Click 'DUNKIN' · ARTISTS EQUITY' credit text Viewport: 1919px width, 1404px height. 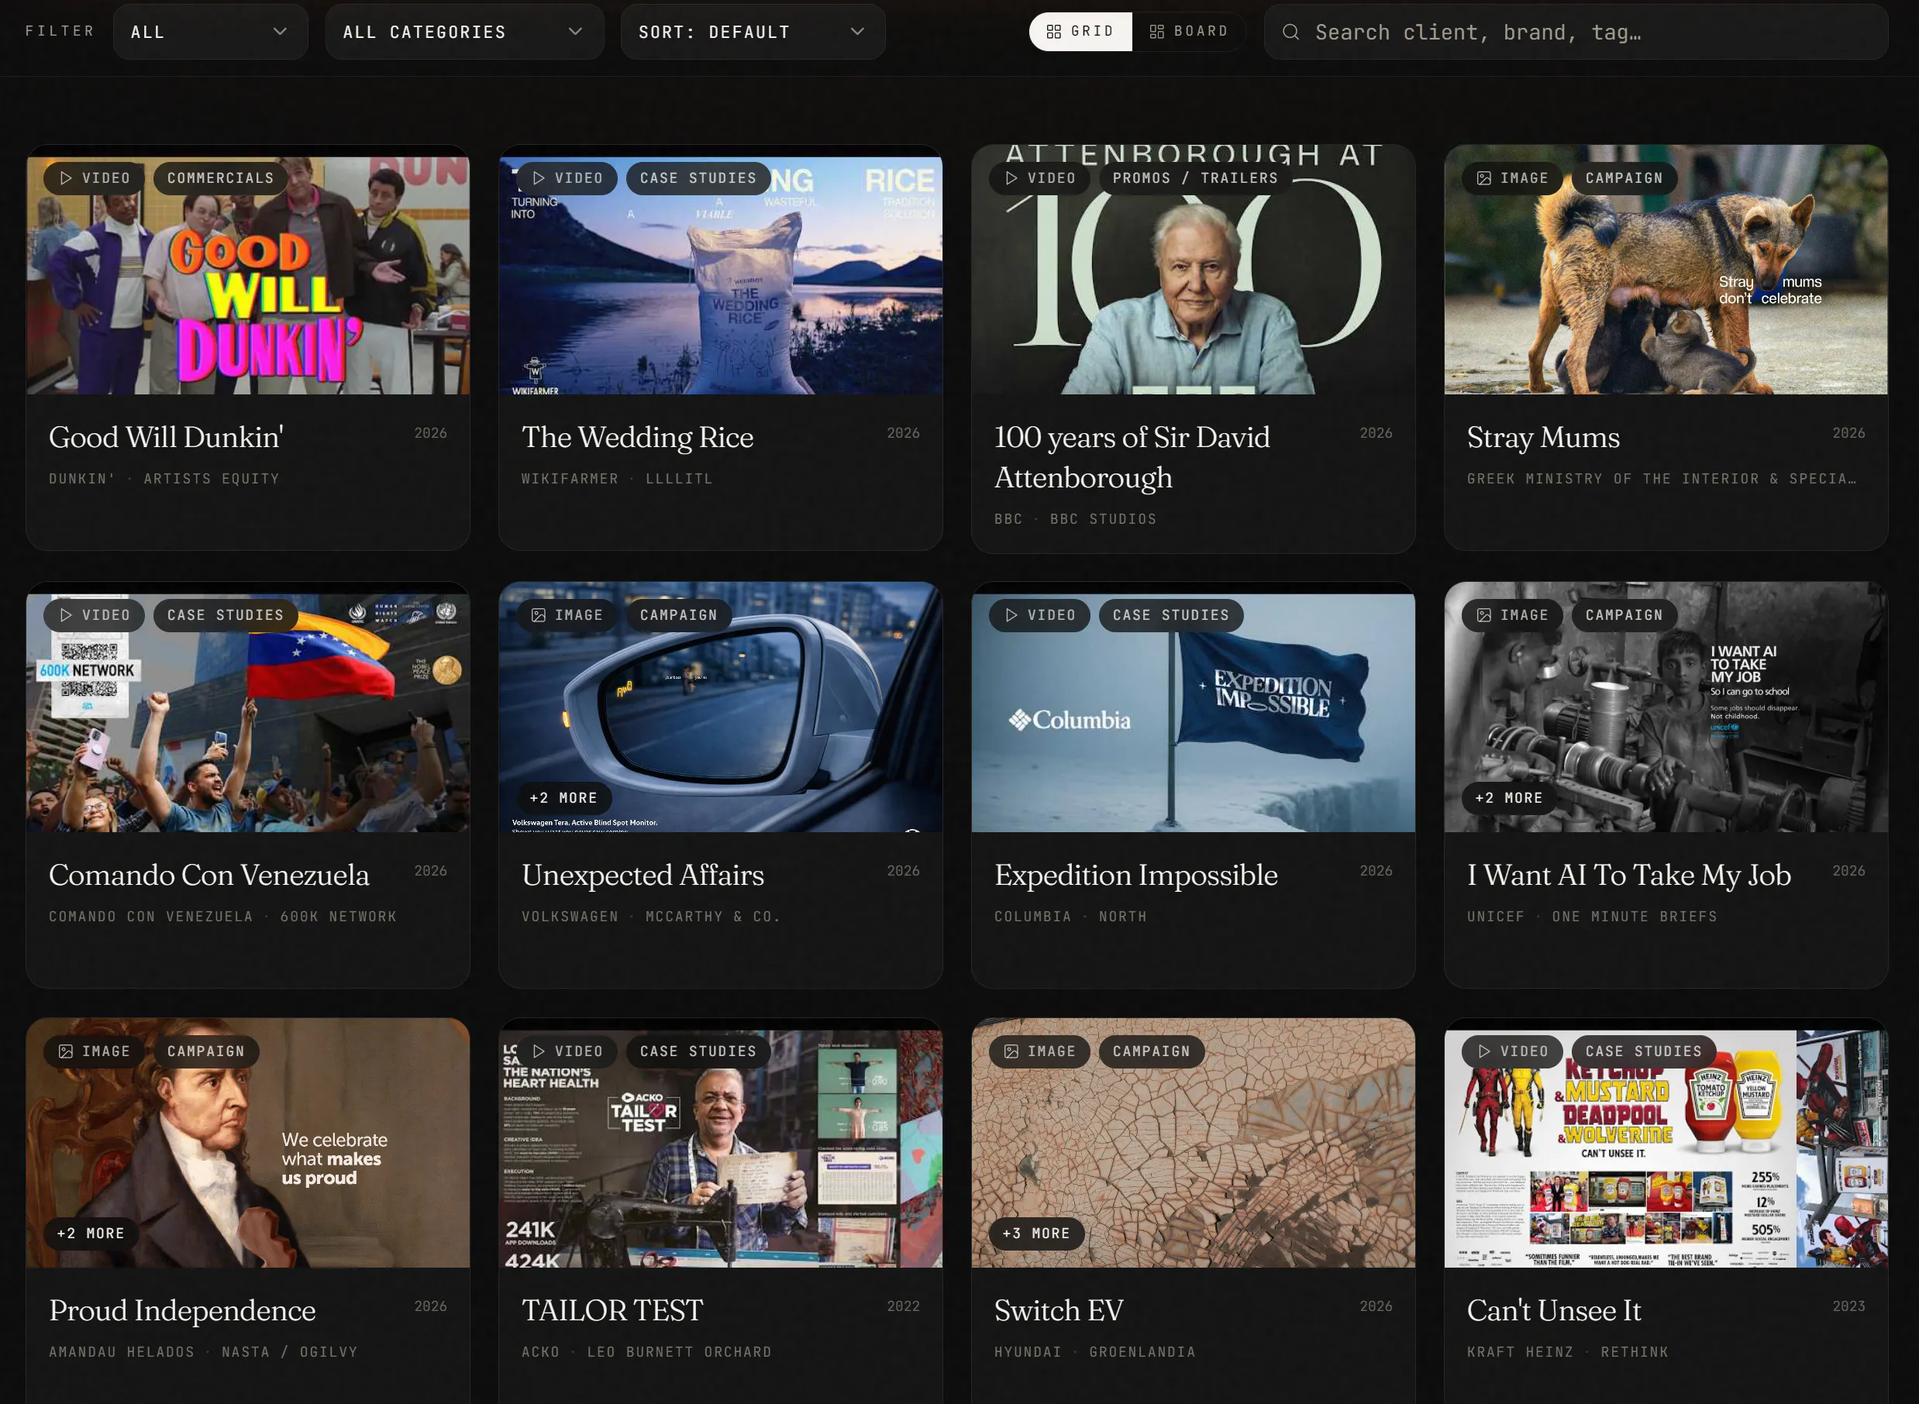pos(164,479)
